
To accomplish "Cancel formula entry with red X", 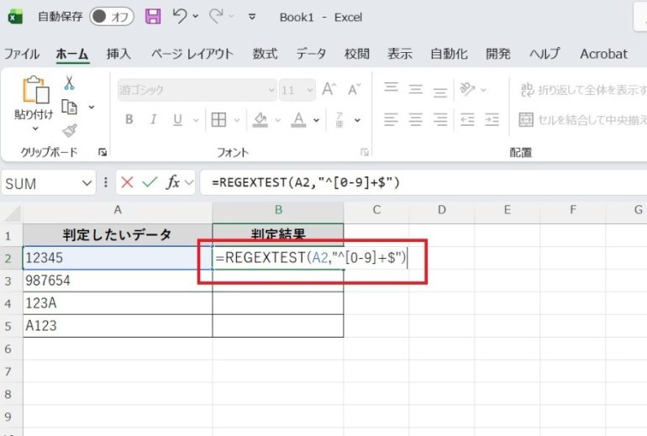I will click(x=127, y=182).
